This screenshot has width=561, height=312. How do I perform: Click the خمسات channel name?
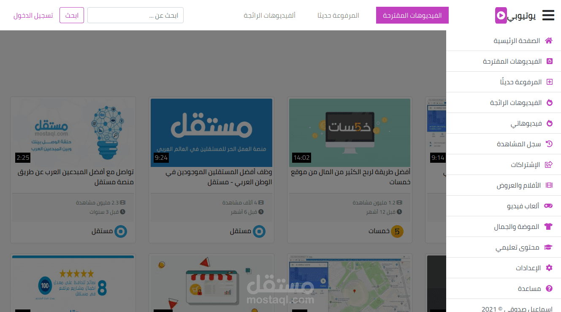tap(379, 231)
